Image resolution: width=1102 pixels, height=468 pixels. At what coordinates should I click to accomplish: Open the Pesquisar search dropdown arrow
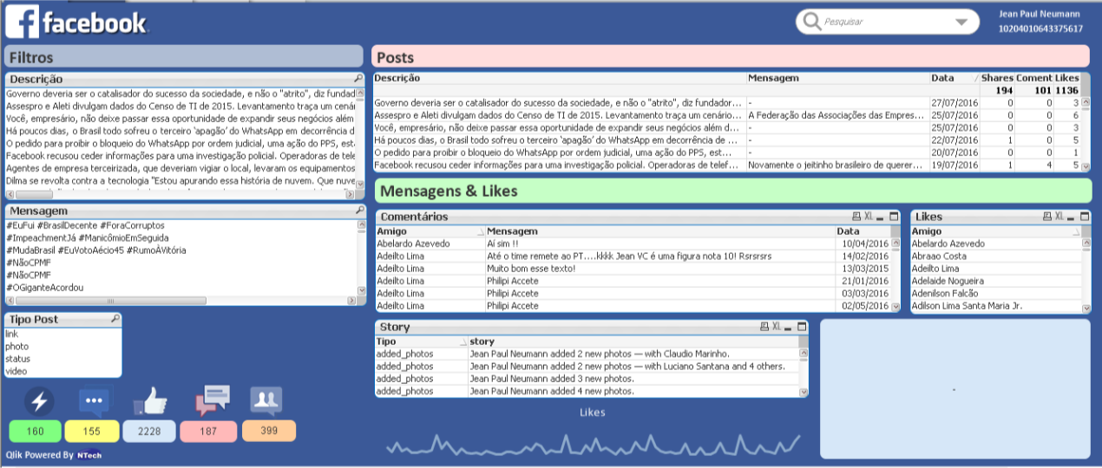[x=961, y=23]
